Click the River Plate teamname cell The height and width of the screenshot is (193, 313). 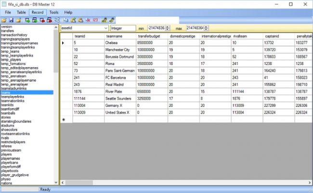coord(120,92)
